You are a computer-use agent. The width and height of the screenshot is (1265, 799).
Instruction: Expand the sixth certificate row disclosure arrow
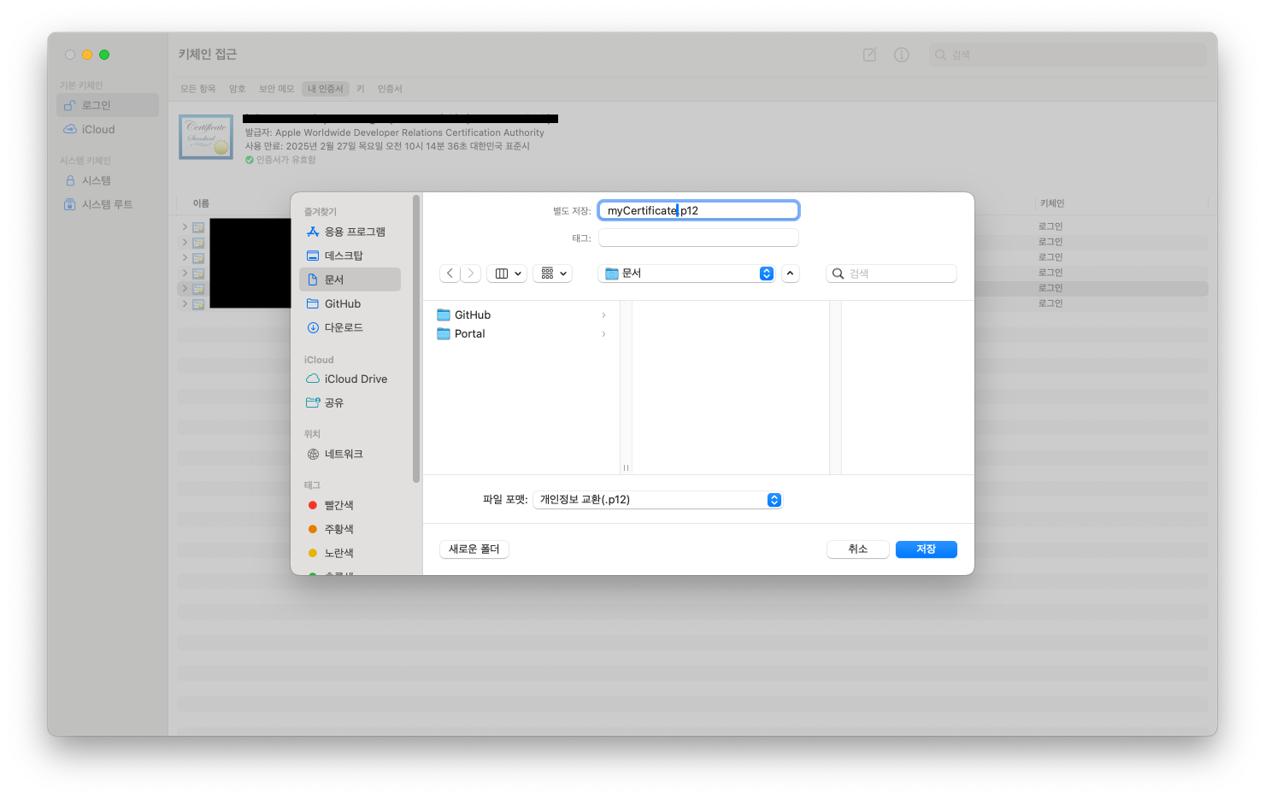185,304
